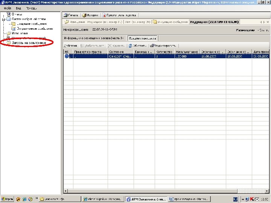This screenshot has height=203, width=271.
Task: Select Запросы на разъяснение tree item
Action: point(29,42)
